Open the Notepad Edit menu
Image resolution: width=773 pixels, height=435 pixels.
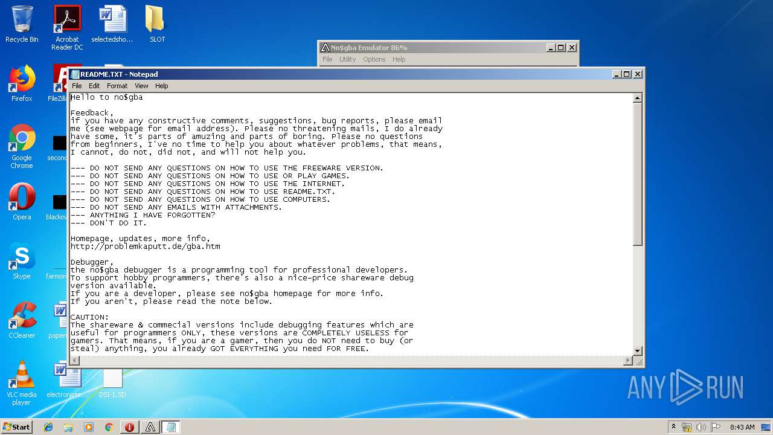click(94, 86)
